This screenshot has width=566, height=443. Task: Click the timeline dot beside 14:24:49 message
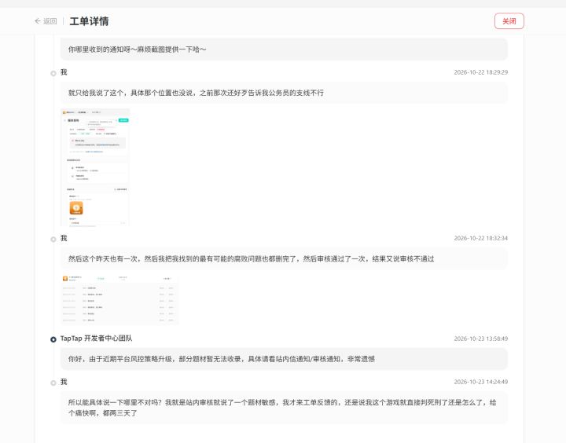click(53, 383)
